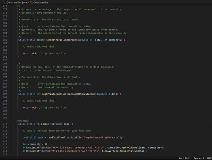
Task: Click the Communities.java breadcrumb file name
Action: point(17,2)
